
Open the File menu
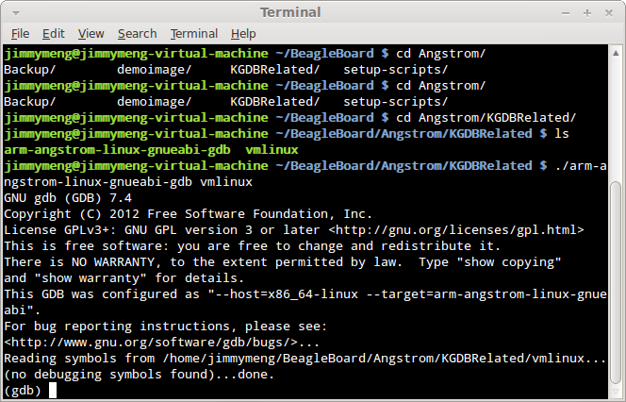[21, 34]
